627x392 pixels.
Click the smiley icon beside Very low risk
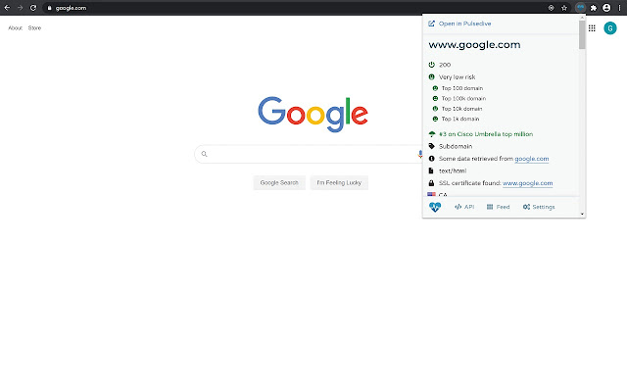(x=431, y=76)
